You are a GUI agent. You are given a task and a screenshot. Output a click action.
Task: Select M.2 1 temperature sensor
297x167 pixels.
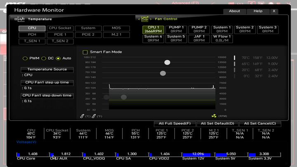tap(116, 35)
